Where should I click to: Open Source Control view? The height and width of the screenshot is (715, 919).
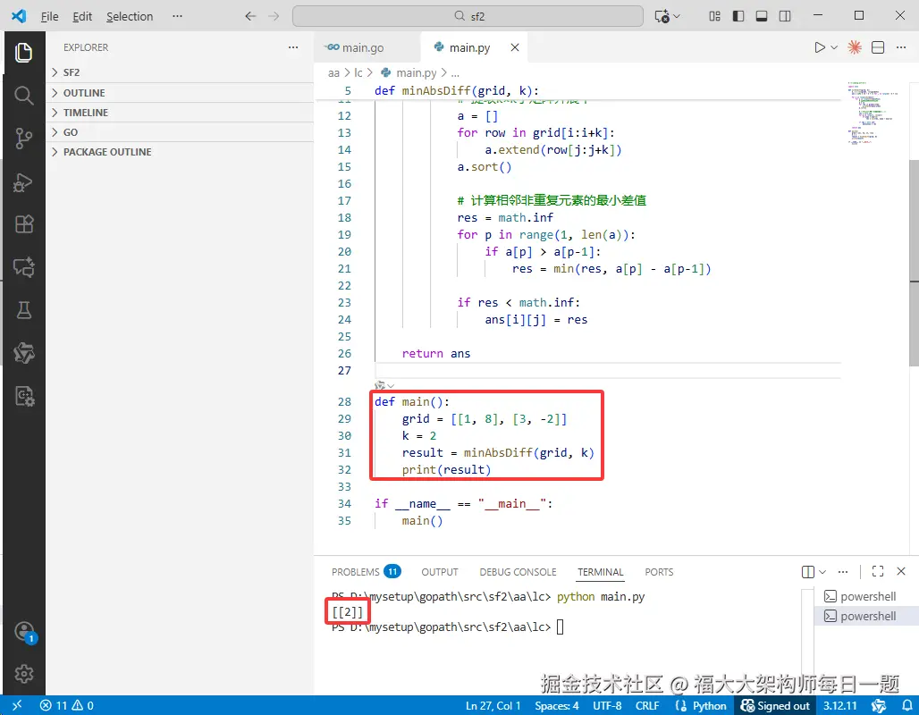point(23,139)
